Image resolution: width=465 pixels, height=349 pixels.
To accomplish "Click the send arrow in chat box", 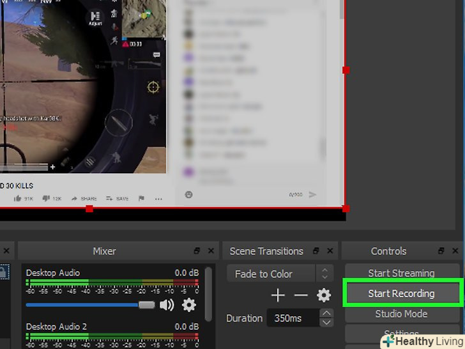I will [312, 195].
